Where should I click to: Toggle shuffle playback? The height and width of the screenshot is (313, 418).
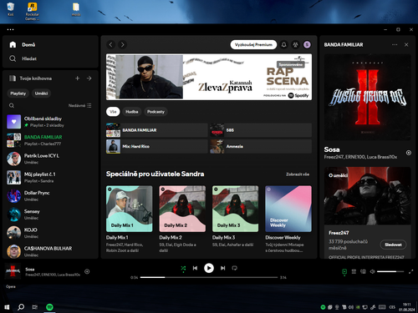[x=183, y=268]
